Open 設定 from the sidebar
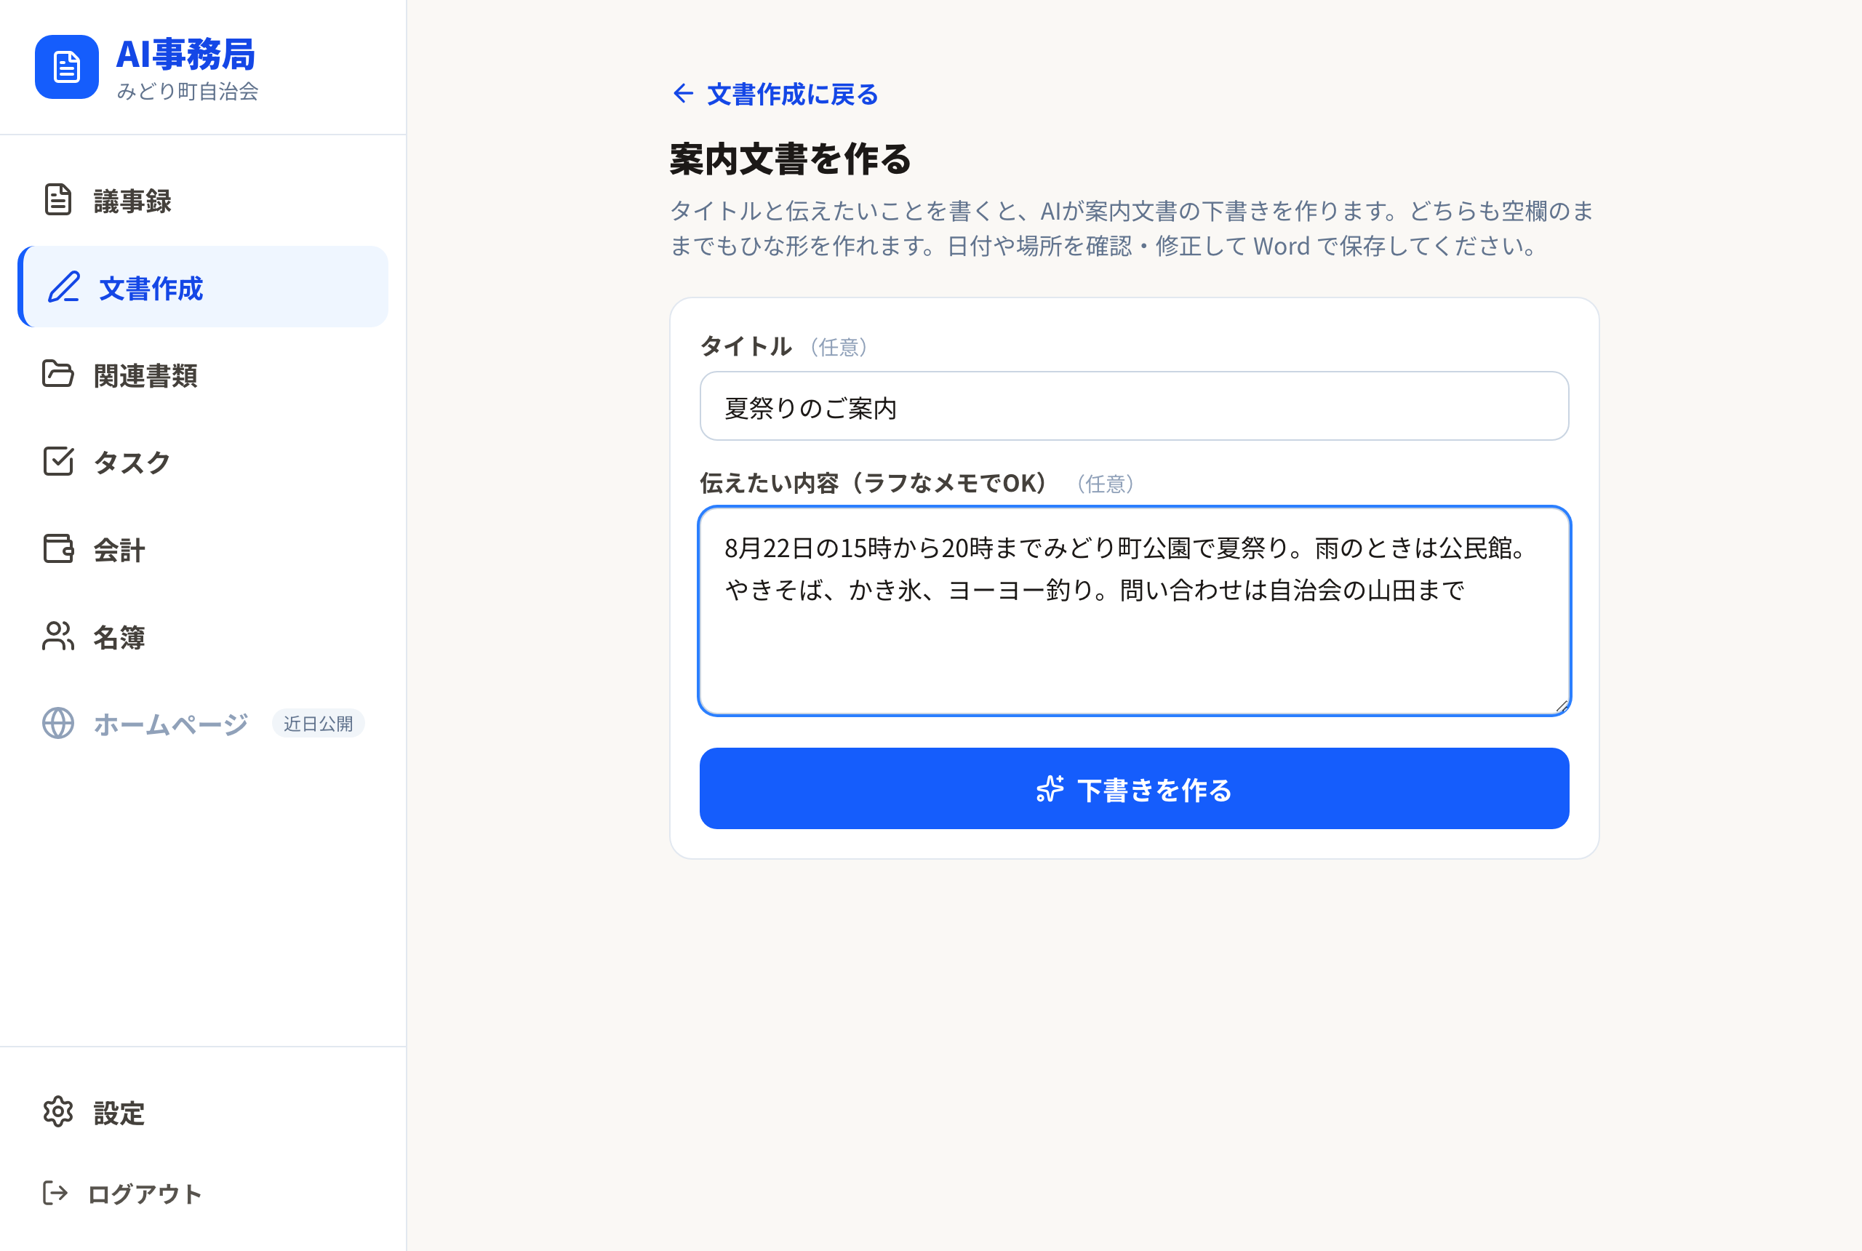The image size is (1862, 1251). [x=203, y=1112]
